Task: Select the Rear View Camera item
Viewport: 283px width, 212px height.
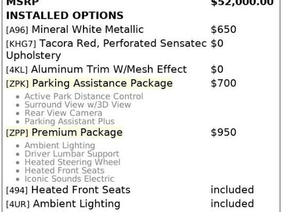Action: (x=63, y=113)
